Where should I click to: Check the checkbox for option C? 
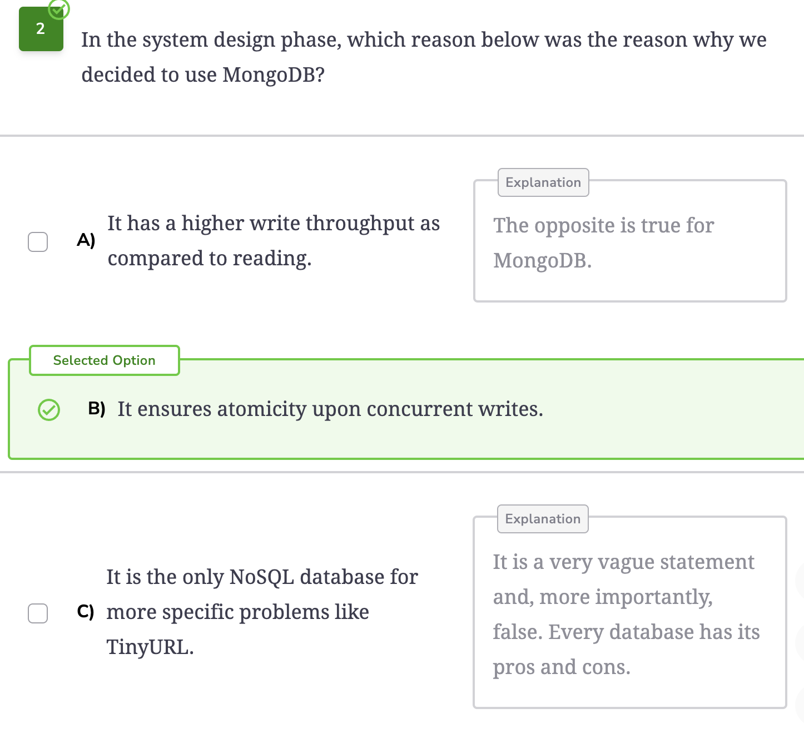[38, 613]
